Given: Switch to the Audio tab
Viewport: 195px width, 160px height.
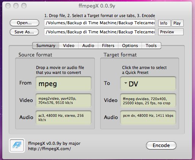Looking at the screenshot, I should (88, 45).
